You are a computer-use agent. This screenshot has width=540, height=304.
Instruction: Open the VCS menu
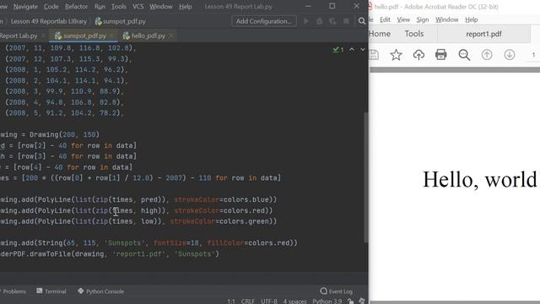point(138,7)
